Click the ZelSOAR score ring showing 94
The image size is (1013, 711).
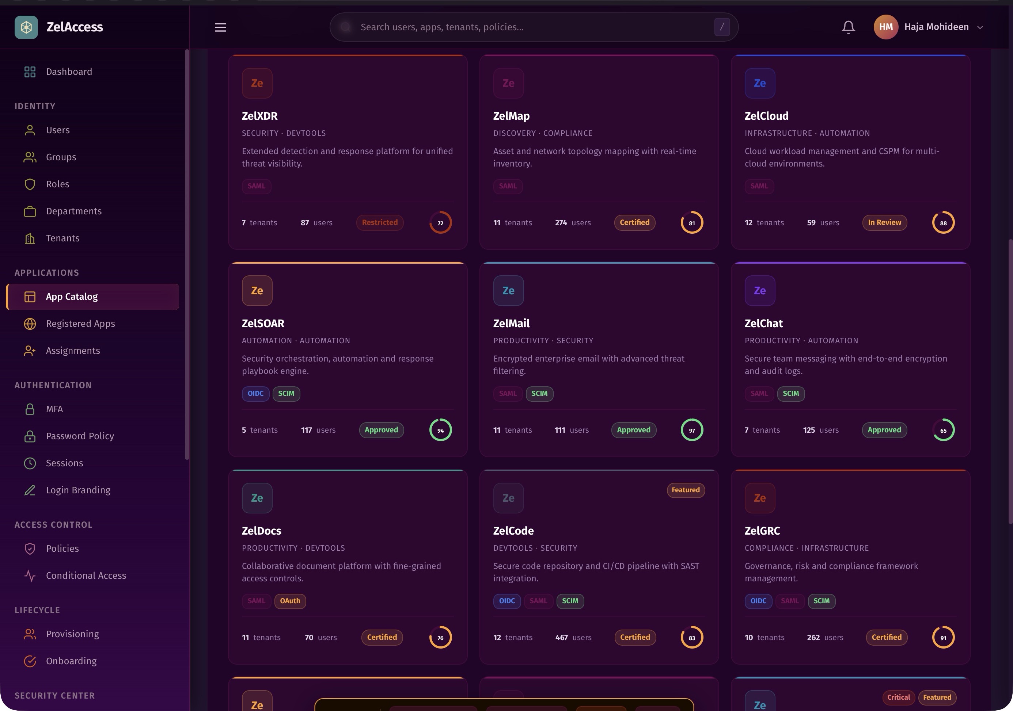440,430
